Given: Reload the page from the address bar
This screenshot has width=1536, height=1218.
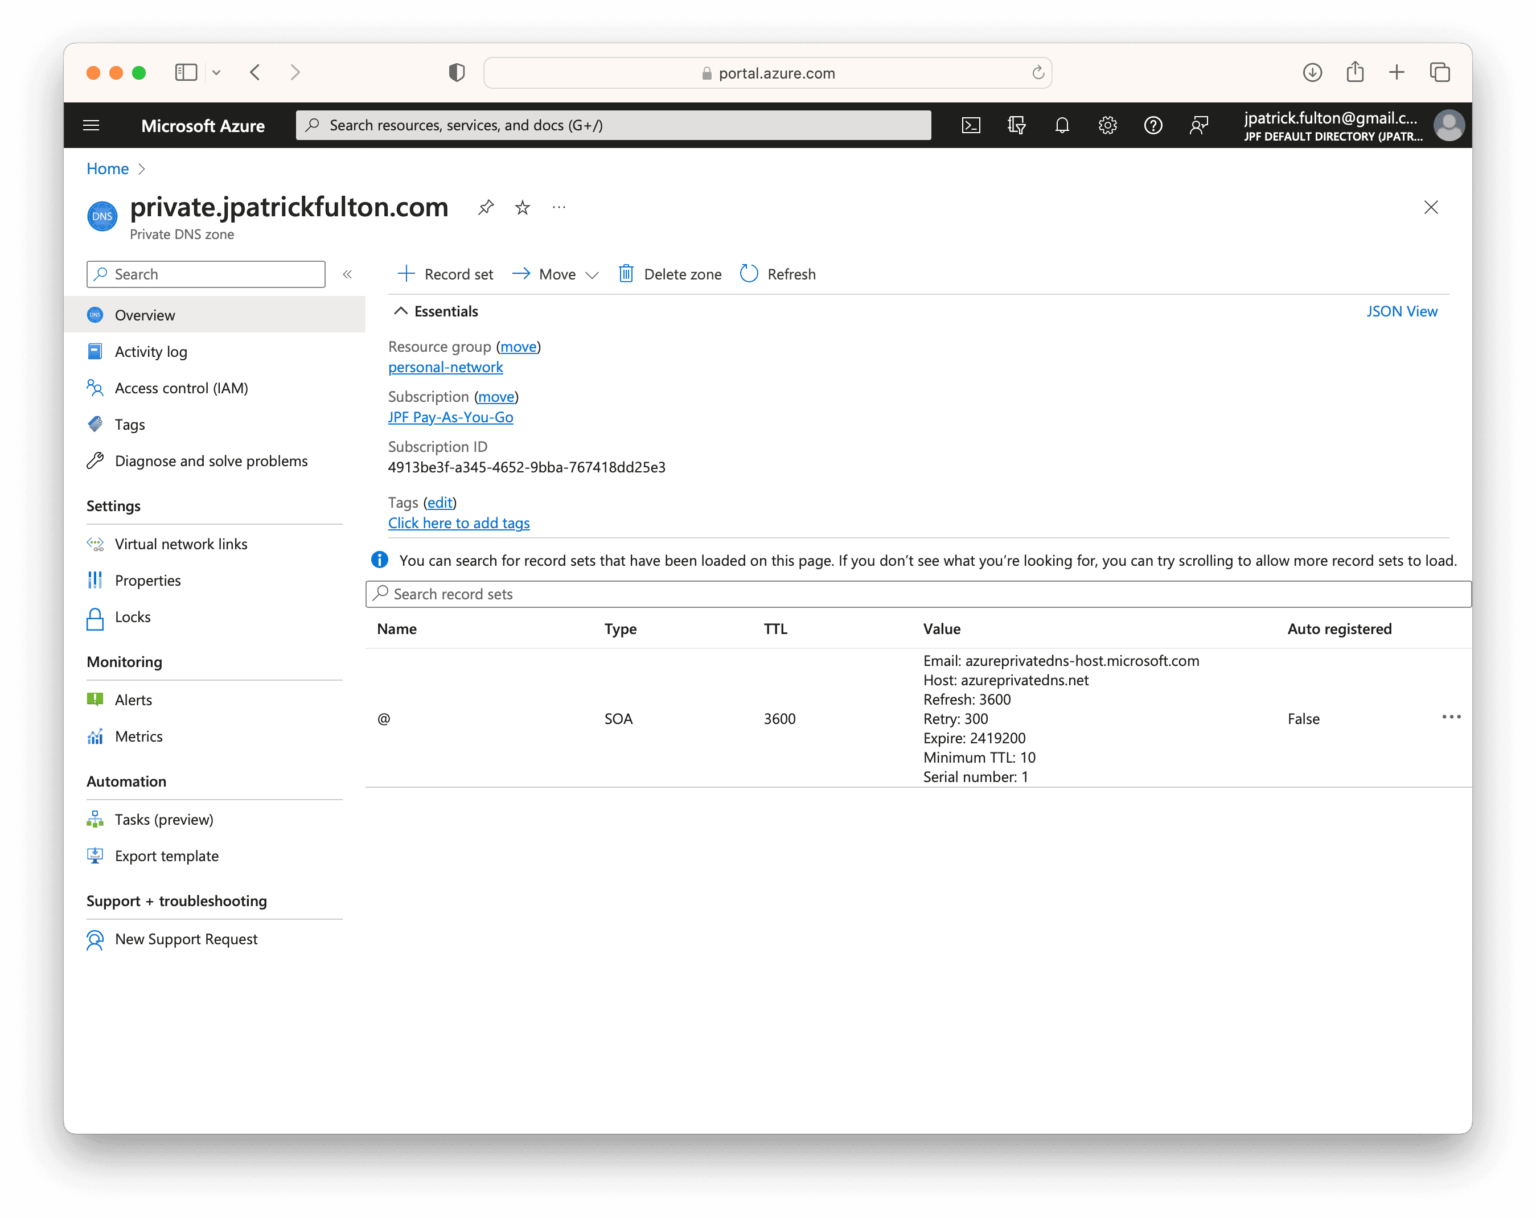Looking at the screenshot, I should [1038, 73].
